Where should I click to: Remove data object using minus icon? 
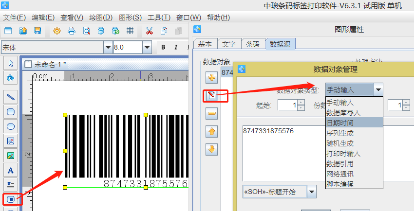(212, 114)
